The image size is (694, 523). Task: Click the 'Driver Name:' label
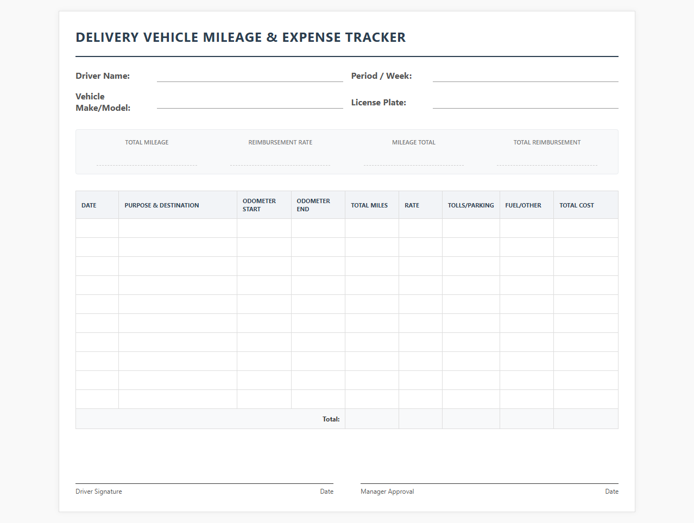[103, 76]
